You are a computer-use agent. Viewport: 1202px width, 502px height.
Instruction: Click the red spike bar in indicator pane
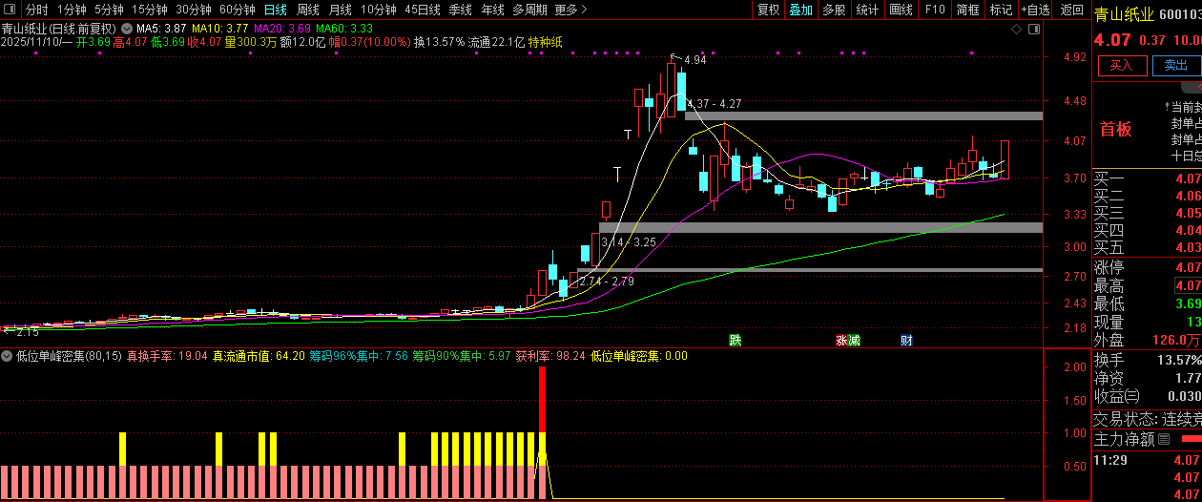tap(543, 398)
